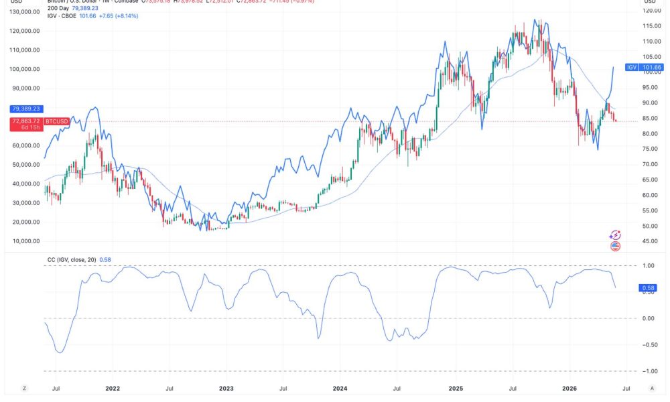Image resolution: width=670 pixels, height=402 pixels.
Task: Click the -1.00 level on correlation axis
Action: coord(649,371)
